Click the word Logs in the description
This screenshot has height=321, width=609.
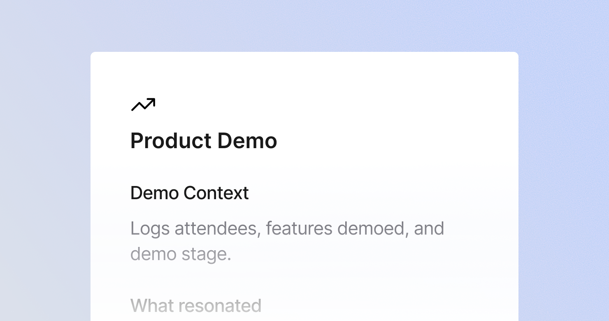150,228
